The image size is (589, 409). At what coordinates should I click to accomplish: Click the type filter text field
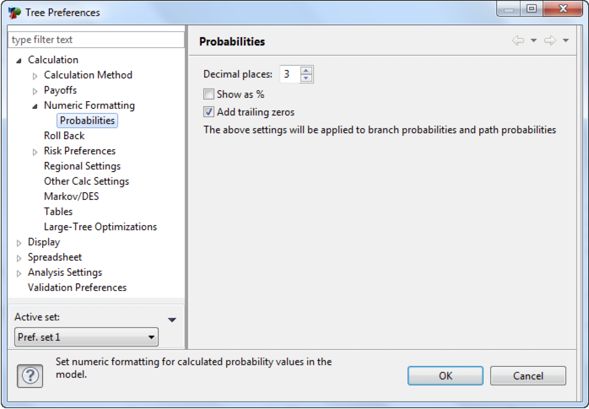tap(84, 39)
